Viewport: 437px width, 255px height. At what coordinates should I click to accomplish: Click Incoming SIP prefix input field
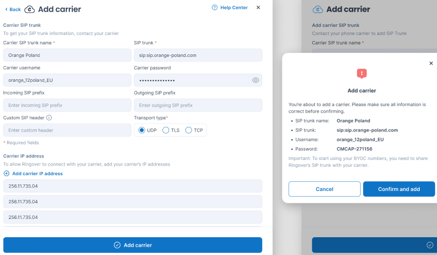point(67,105)
